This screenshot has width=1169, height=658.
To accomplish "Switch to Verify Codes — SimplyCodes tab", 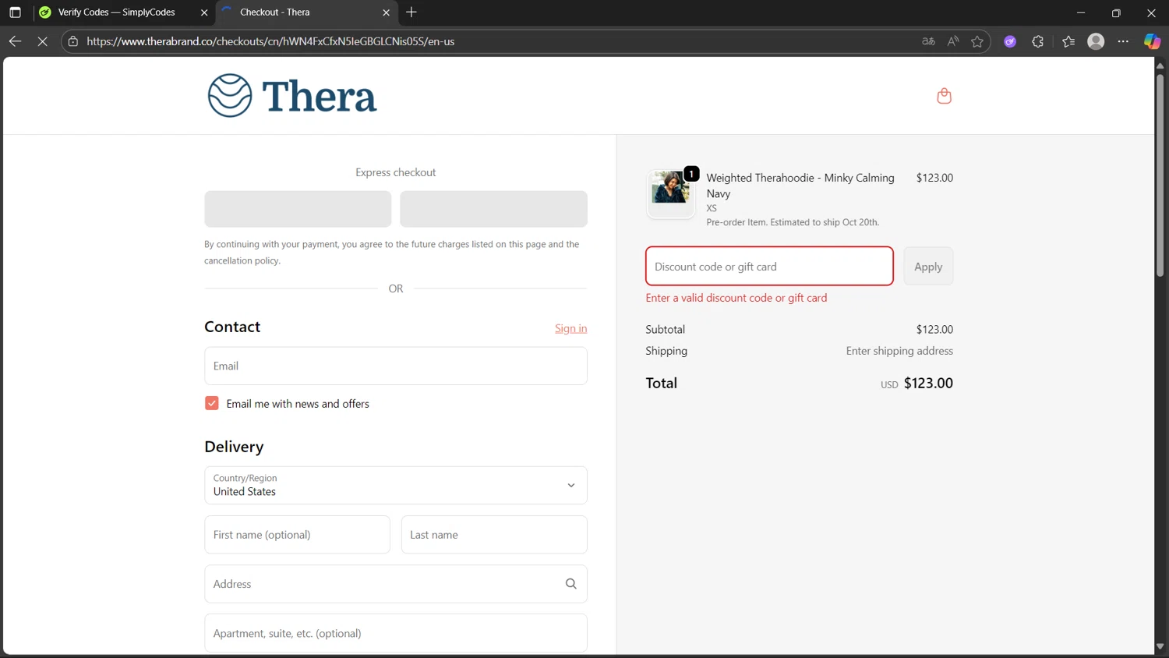I will pos(125,12).
